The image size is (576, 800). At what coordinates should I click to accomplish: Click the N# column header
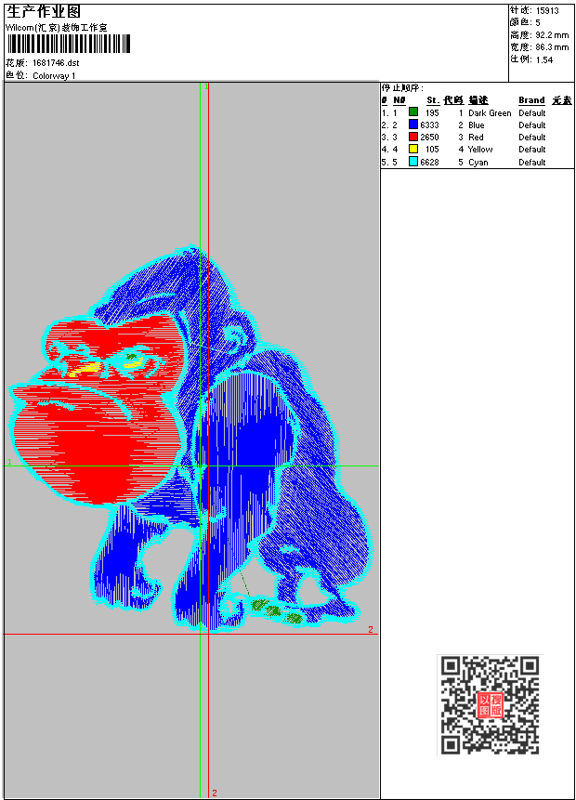pos(399,100)
